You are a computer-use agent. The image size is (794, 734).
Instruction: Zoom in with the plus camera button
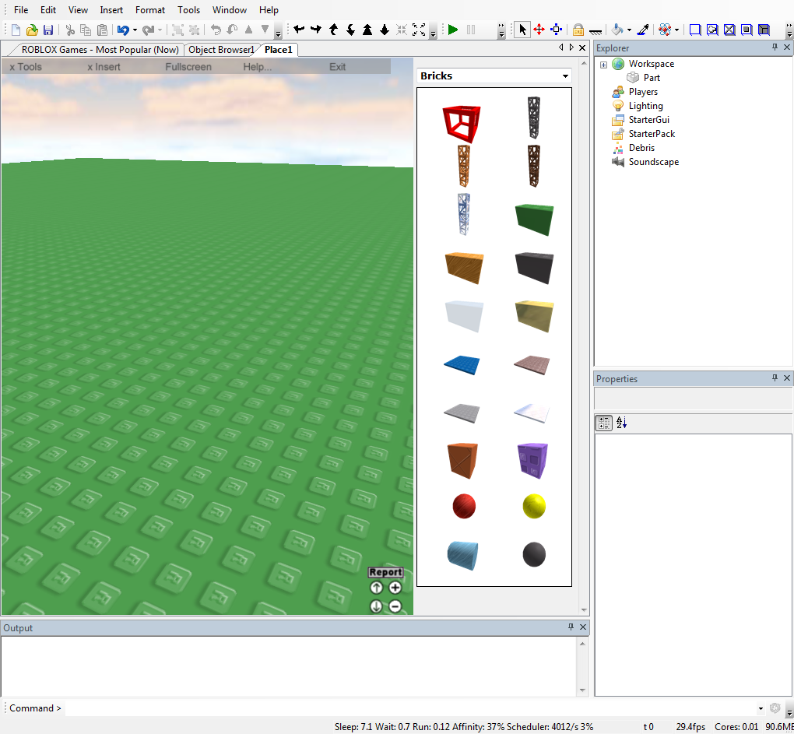(395, 588)
